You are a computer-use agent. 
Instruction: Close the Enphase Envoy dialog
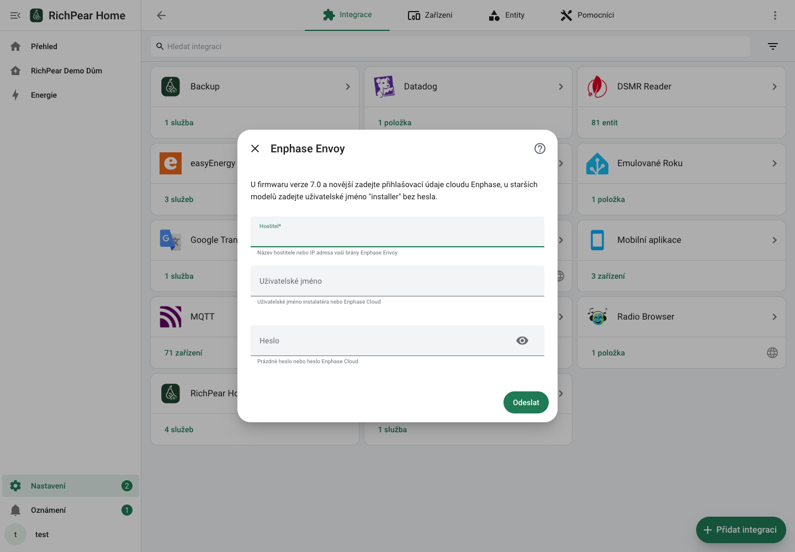pos(255,148)
